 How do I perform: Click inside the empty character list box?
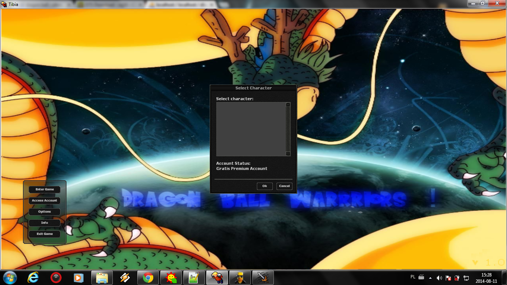click(251, 129)
